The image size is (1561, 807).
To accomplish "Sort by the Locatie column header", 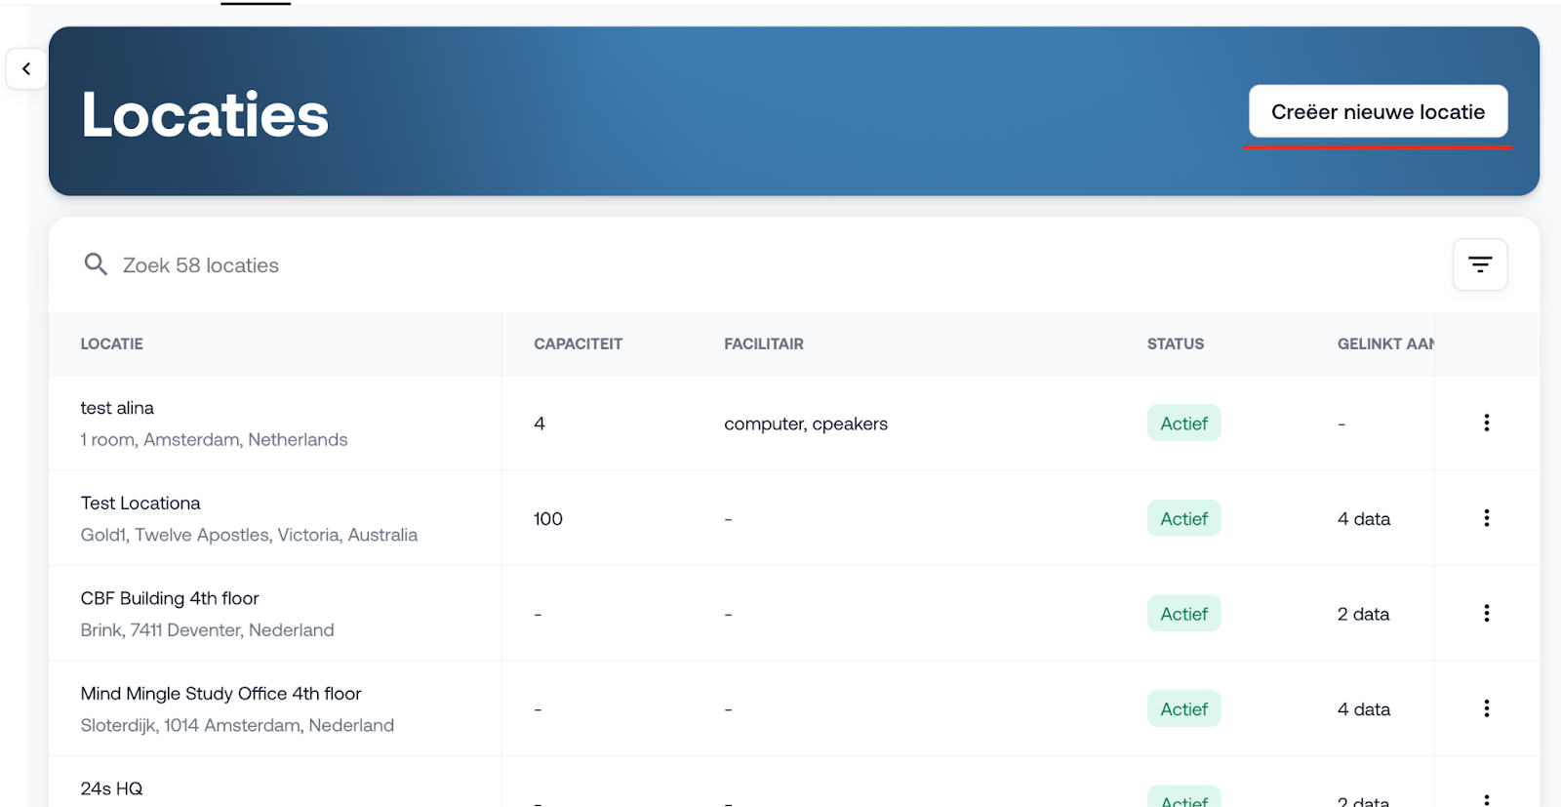I will [111, 343].
